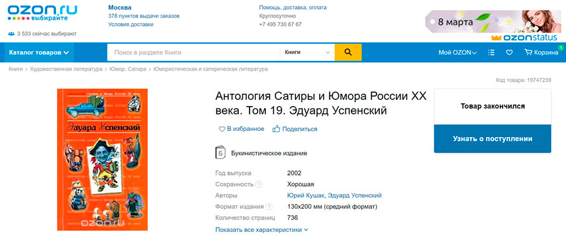The width and height of the screenshot is (566, 237).
Task: Click the book title heading
Action: tap(321, 104)
